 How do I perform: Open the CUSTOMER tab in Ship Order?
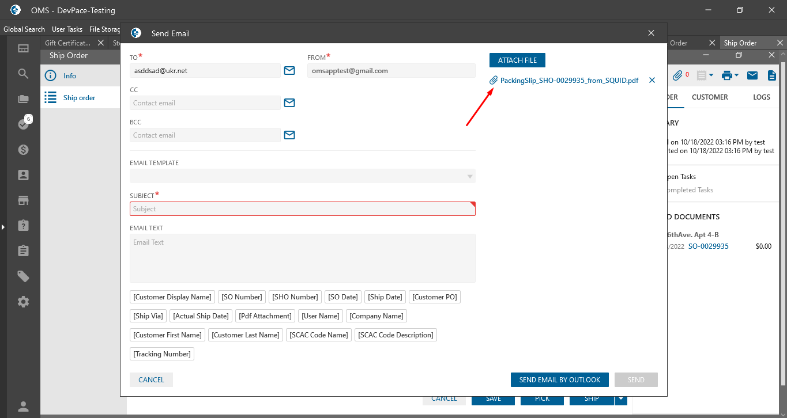click(710, 97)
